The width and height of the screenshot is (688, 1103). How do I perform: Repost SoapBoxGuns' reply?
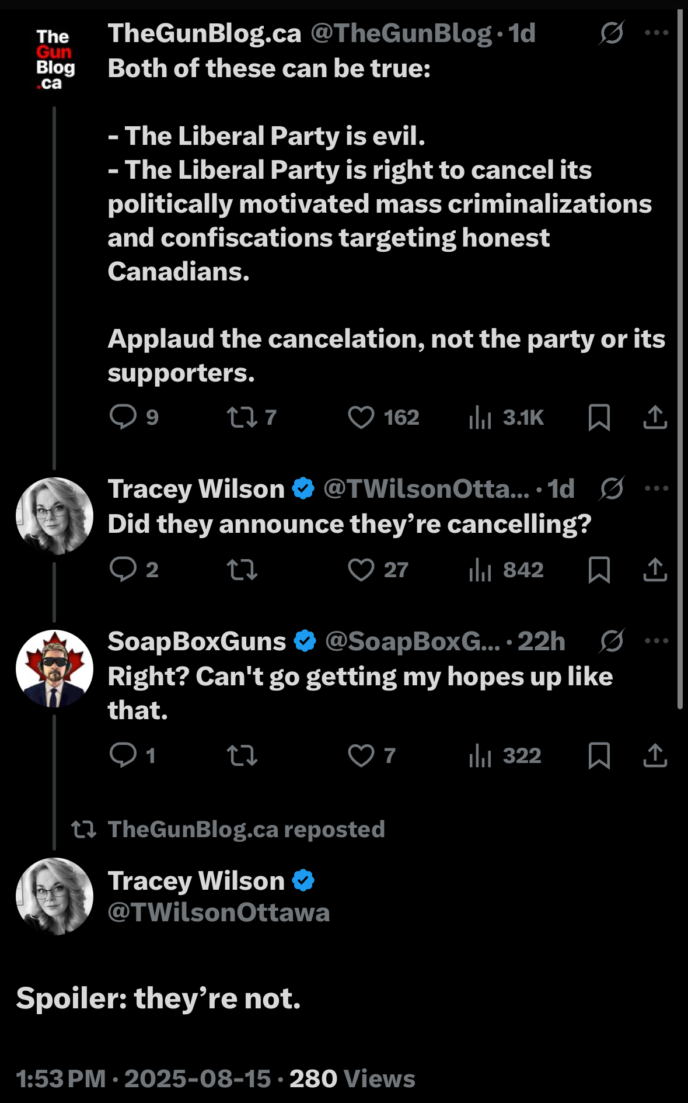click(x=242, y=755)
